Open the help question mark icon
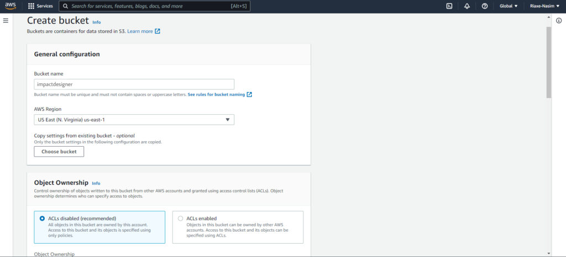This screenshot has width=566, height=257. pyautogui.click(x=485, y=6)
